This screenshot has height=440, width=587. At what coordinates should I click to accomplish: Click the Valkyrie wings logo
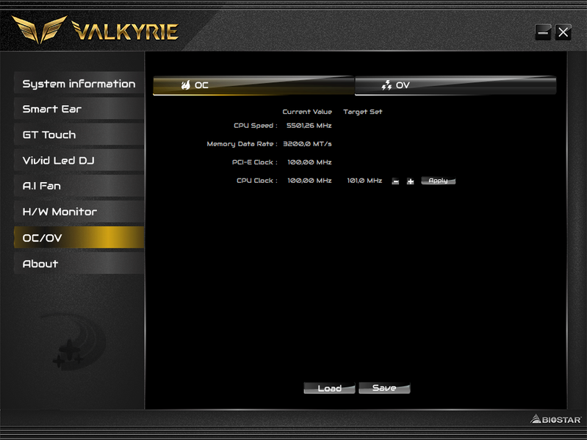point(40,29)
